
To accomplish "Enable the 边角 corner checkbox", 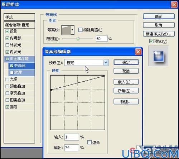I will coord(89,142).
